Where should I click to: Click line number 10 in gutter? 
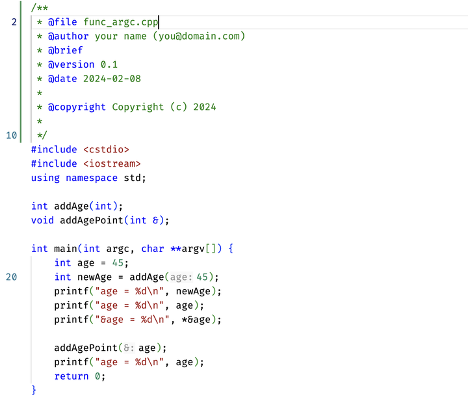click(x=11, y=135)
